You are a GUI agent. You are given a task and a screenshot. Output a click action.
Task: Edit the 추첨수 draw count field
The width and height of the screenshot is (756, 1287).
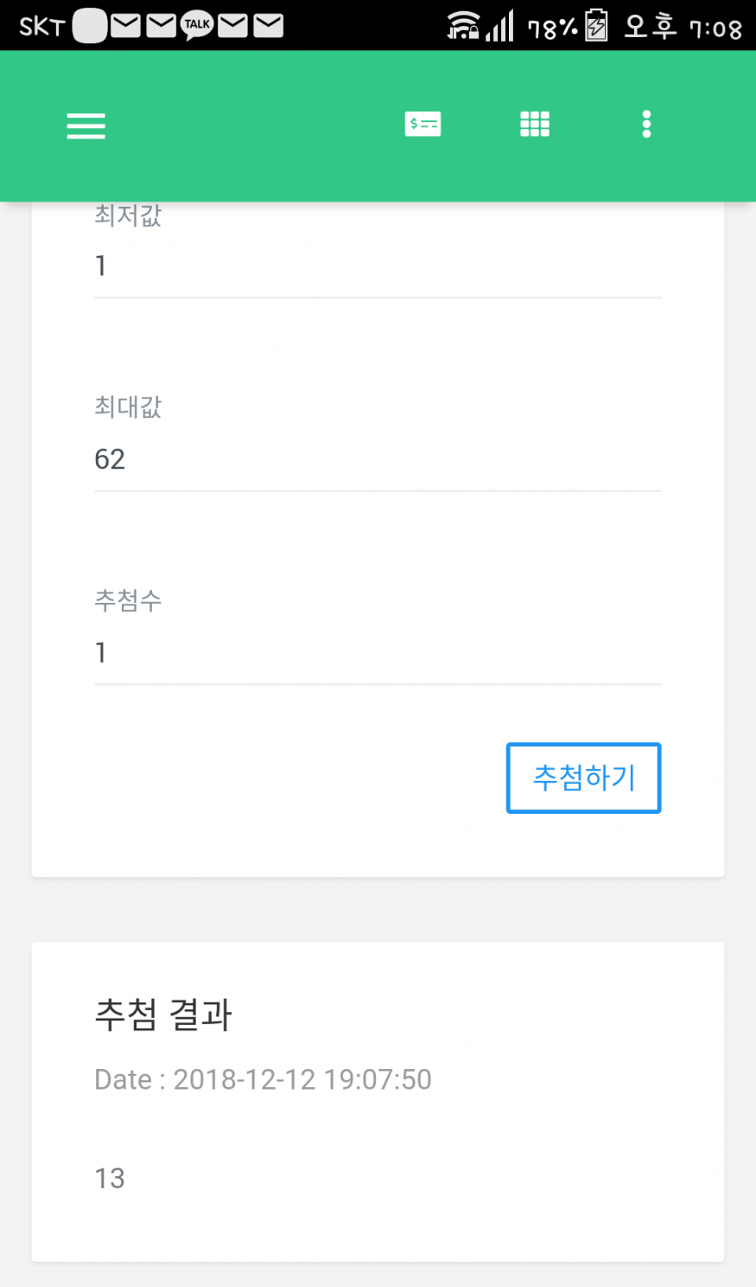(x=378, y=653)
